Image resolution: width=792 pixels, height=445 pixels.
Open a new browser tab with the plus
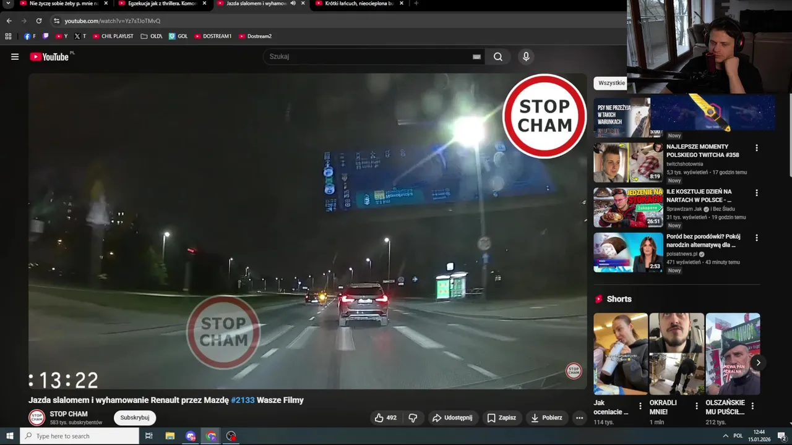coord(416,4)
